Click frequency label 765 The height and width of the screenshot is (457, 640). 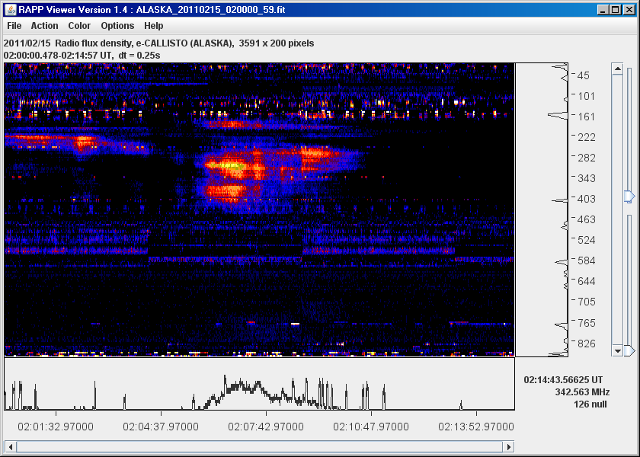[x=586, y=323]
